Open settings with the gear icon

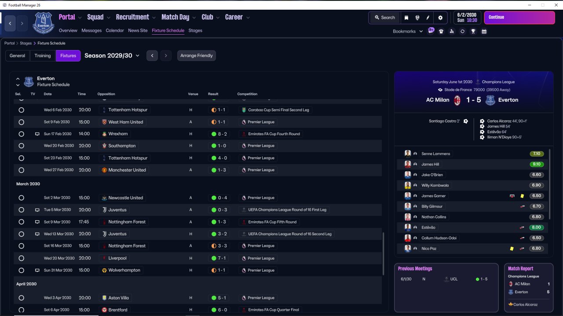tap(440, 18)
